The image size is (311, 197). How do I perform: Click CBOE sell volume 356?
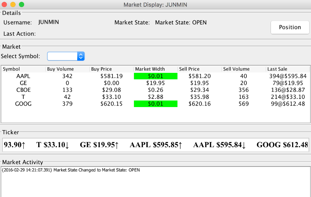coord(243,90)
